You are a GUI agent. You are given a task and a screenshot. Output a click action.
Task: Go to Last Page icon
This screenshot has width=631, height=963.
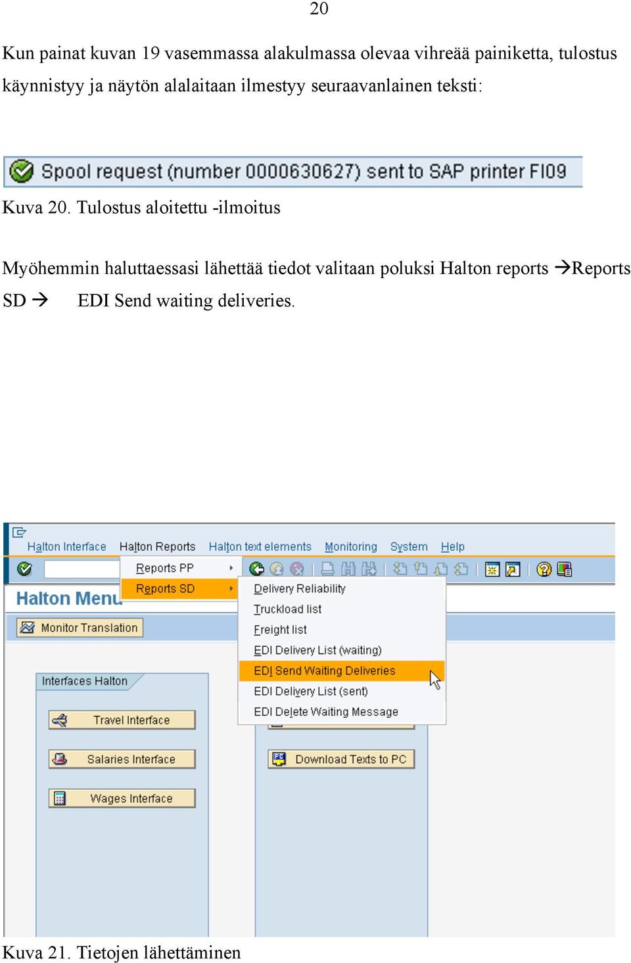[461, 569]
